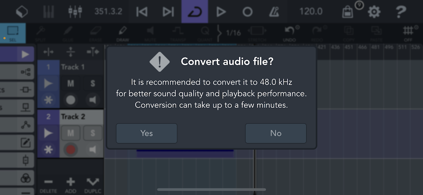Add a new track with ADD

pyautogui.click(x=70, y=185)
